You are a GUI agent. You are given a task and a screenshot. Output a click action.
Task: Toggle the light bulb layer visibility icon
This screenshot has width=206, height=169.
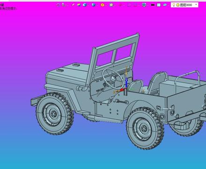tap(174, 5)
